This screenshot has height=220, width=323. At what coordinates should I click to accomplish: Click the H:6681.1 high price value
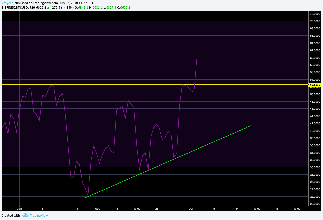tap(96, 8)
